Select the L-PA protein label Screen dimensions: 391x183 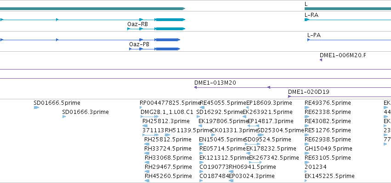point(314,35)
